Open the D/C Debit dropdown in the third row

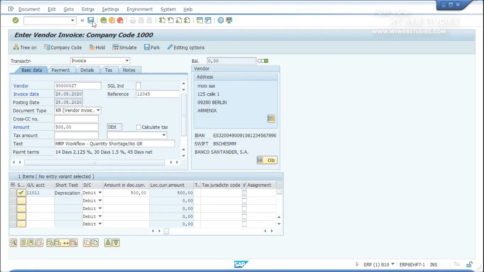[100, 208]
